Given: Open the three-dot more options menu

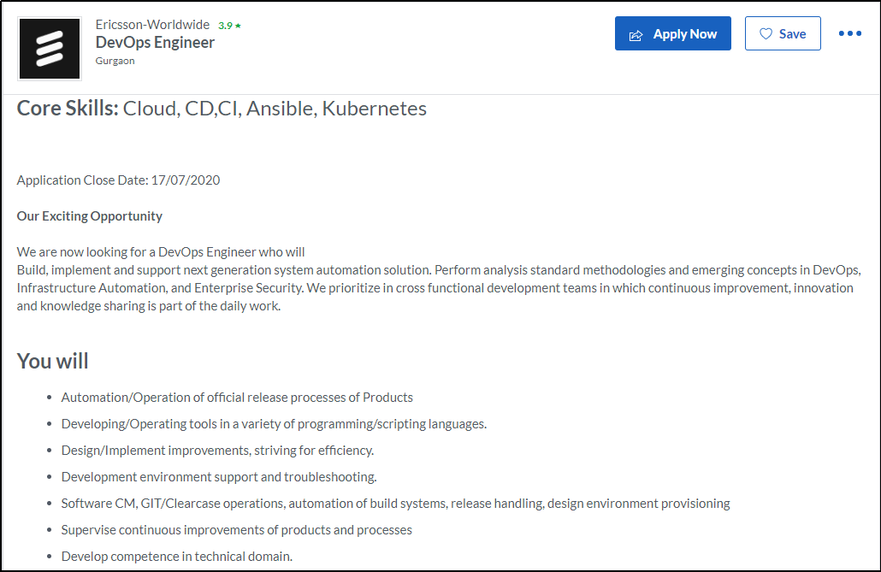Looking at the screenshot, I should point(849,33).
